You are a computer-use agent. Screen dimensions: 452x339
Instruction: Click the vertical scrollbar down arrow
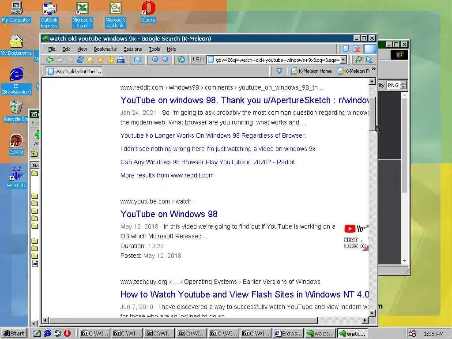click(372, 313)
